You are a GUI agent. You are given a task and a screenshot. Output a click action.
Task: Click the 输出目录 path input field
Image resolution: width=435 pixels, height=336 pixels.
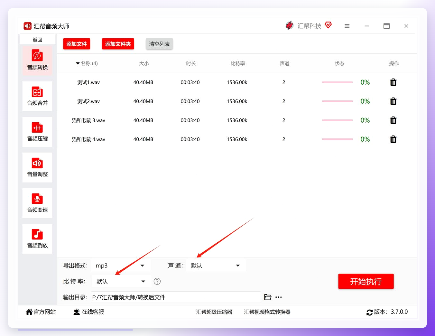click(176, 297)
